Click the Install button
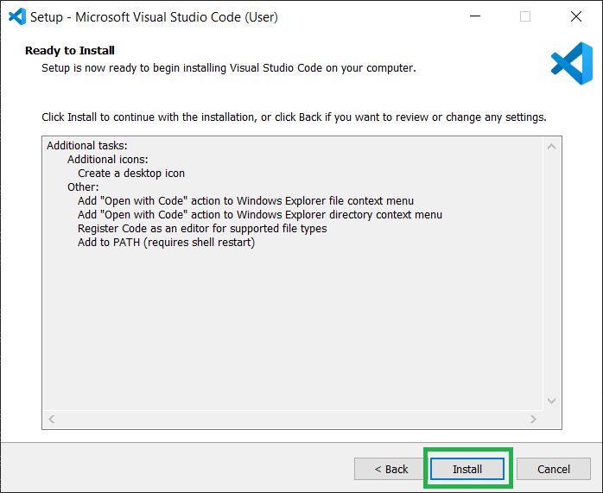This screenshot has height=493, width=603. point(467,469)
